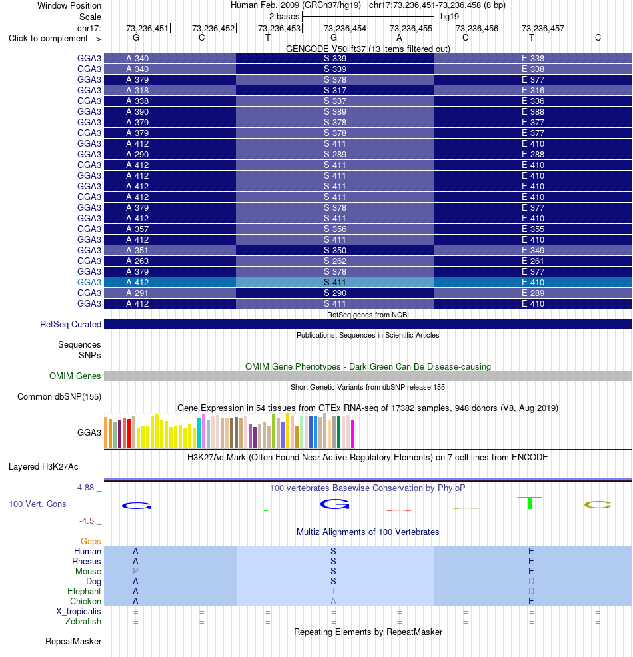Click the GTEx Gene Expression track title
The image size is (633, 657).
[368, 408]
